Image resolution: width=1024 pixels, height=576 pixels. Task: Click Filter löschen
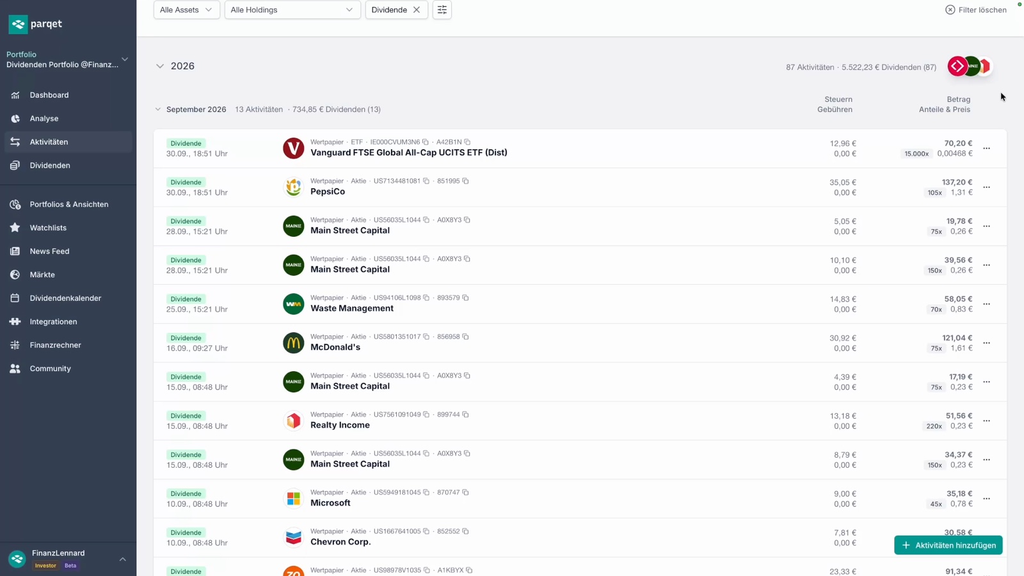(976, 10)
